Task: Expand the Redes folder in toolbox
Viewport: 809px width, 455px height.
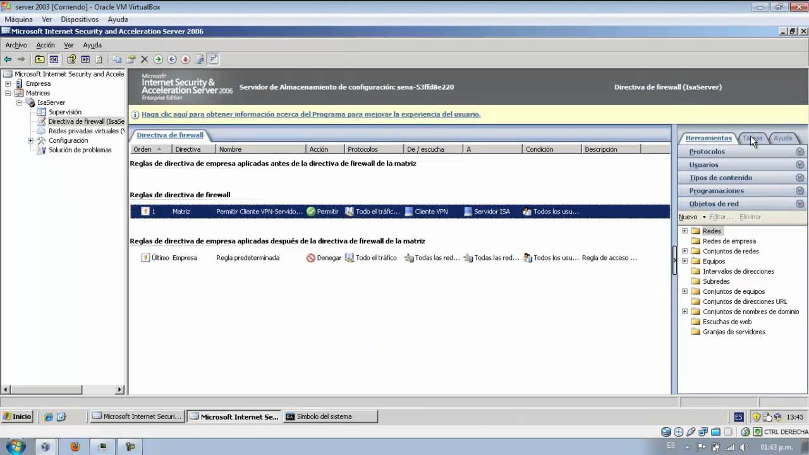Action: click(x=684, y=231)
